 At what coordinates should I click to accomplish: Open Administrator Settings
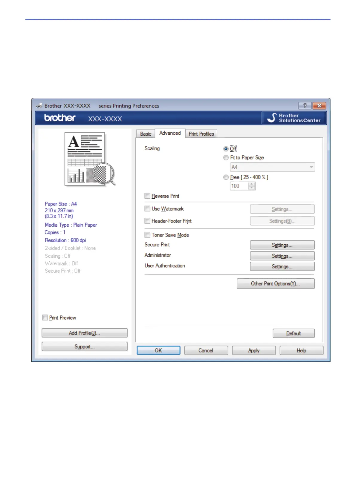(282, 256)
